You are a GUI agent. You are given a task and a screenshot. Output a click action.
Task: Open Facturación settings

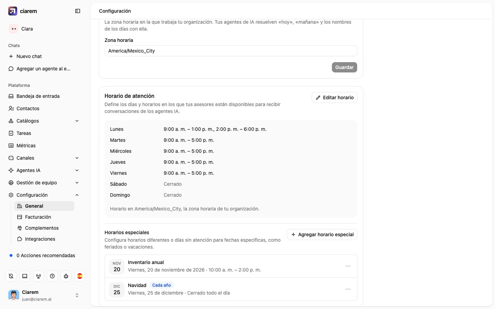44,217
